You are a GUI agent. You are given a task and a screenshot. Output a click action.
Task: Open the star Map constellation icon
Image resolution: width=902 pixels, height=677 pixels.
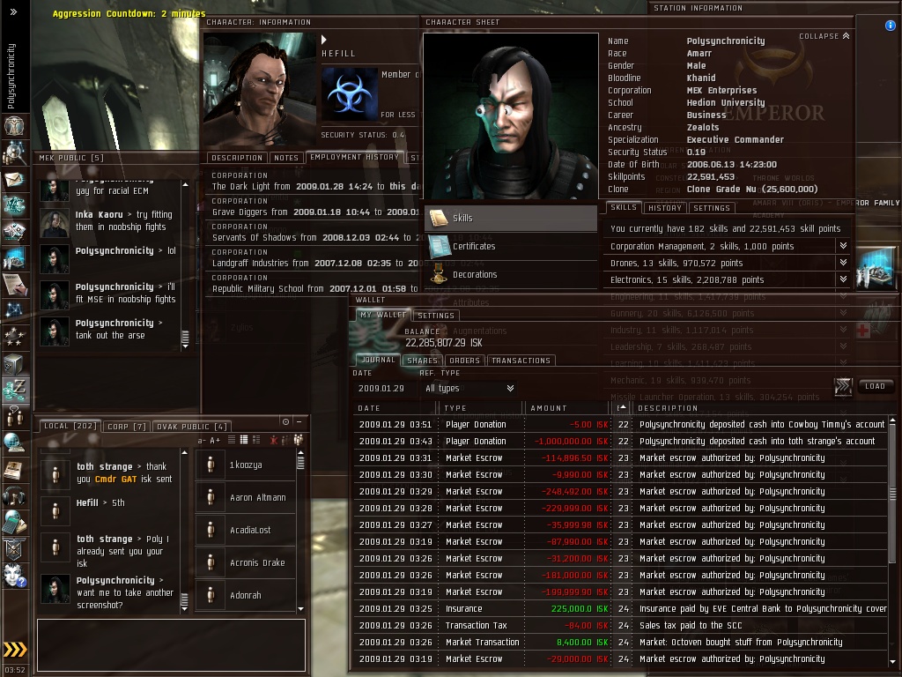click(14, 310)
